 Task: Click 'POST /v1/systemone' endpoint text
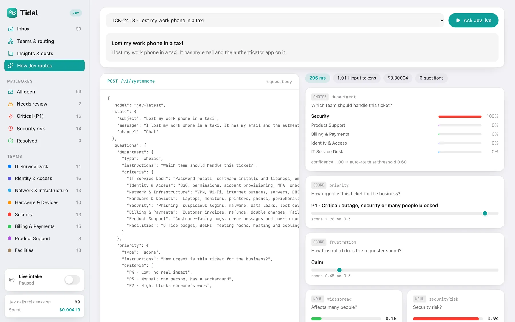tap(131, 81)
